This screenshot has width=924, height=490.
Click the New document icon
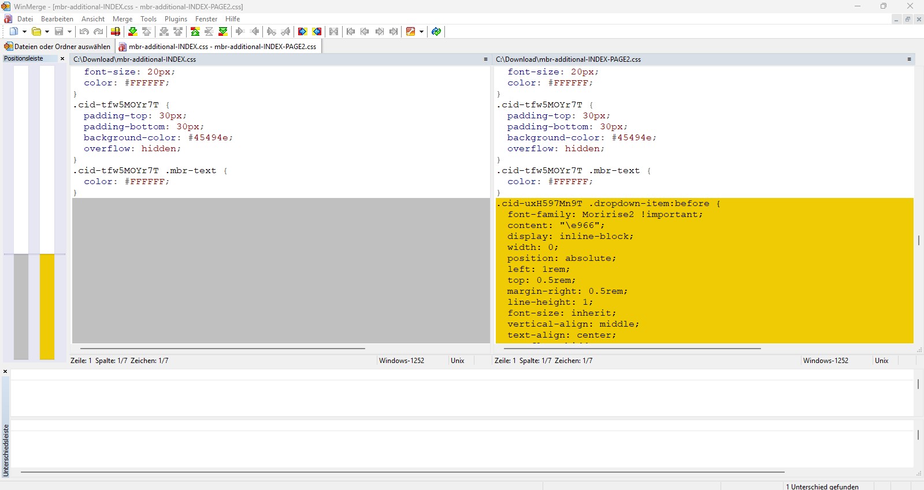[13, 32]
